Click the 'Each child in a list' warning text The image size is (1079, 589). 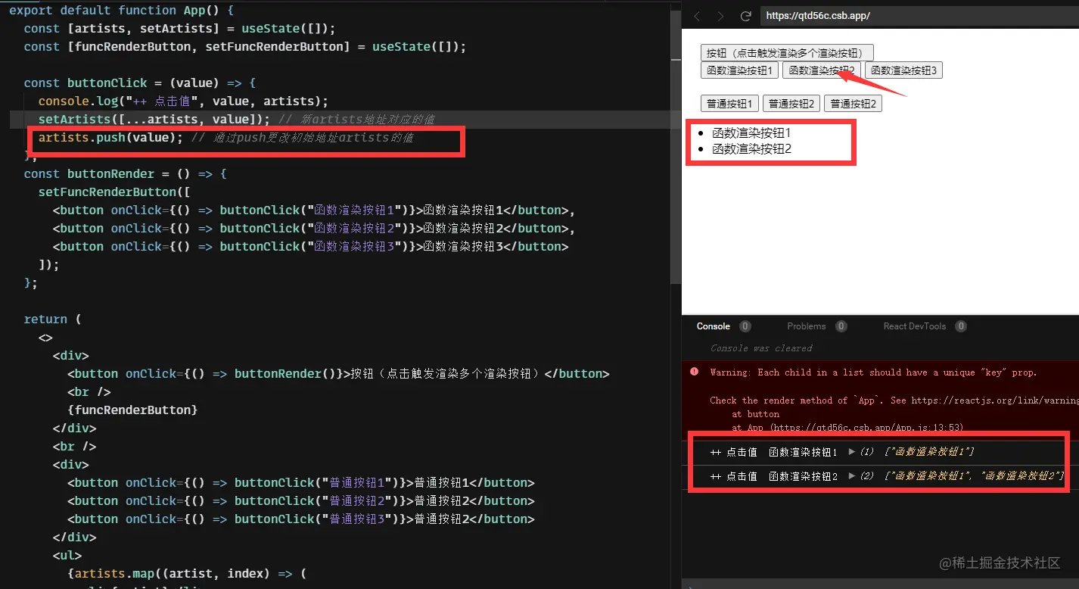point(873,372)
